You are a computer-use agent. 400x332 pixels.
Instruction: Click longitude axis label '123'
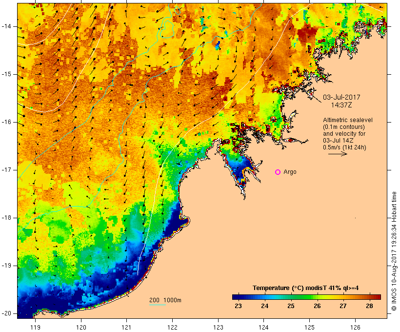pos(218,328)
